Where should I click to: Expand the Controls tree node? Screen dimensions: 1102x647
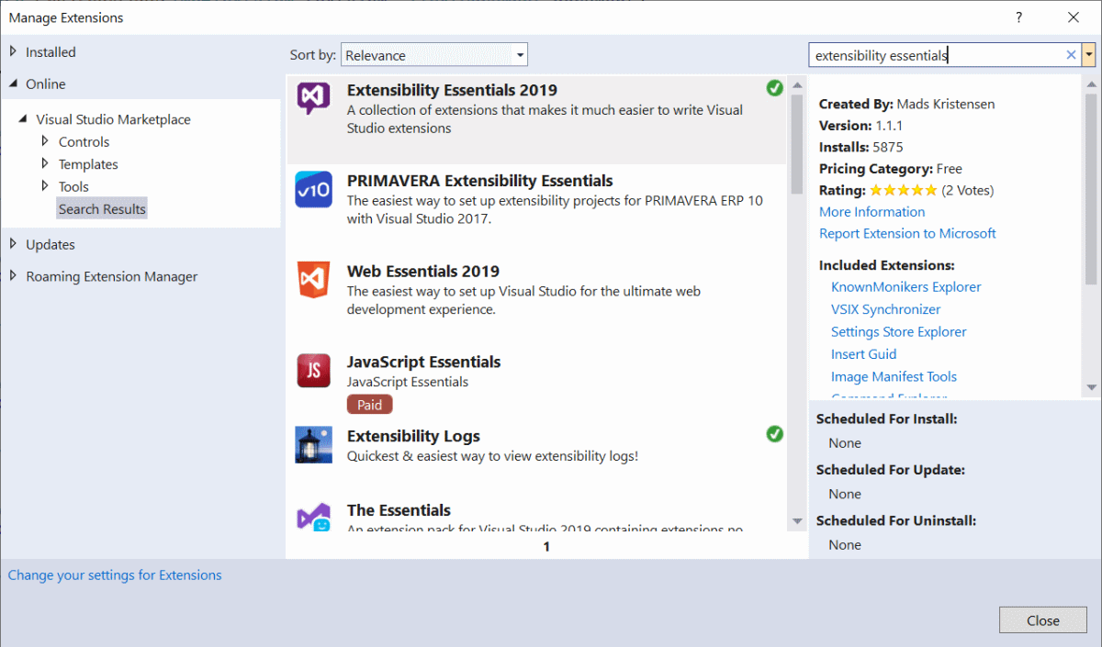click(x=84, y=141)
